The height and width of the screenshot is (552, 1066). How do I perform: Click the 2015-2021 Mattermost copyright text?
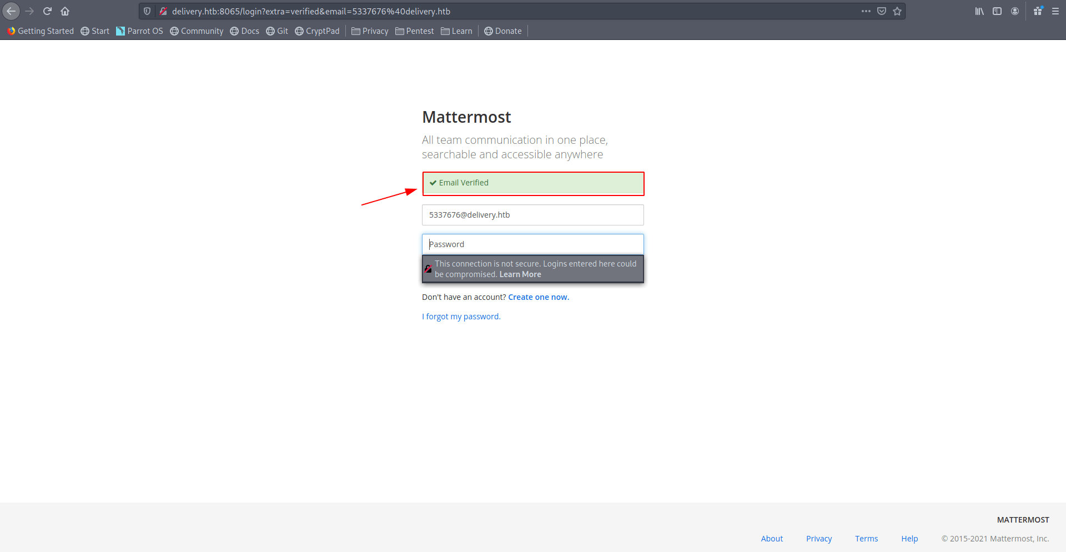[x=995, y=539]
